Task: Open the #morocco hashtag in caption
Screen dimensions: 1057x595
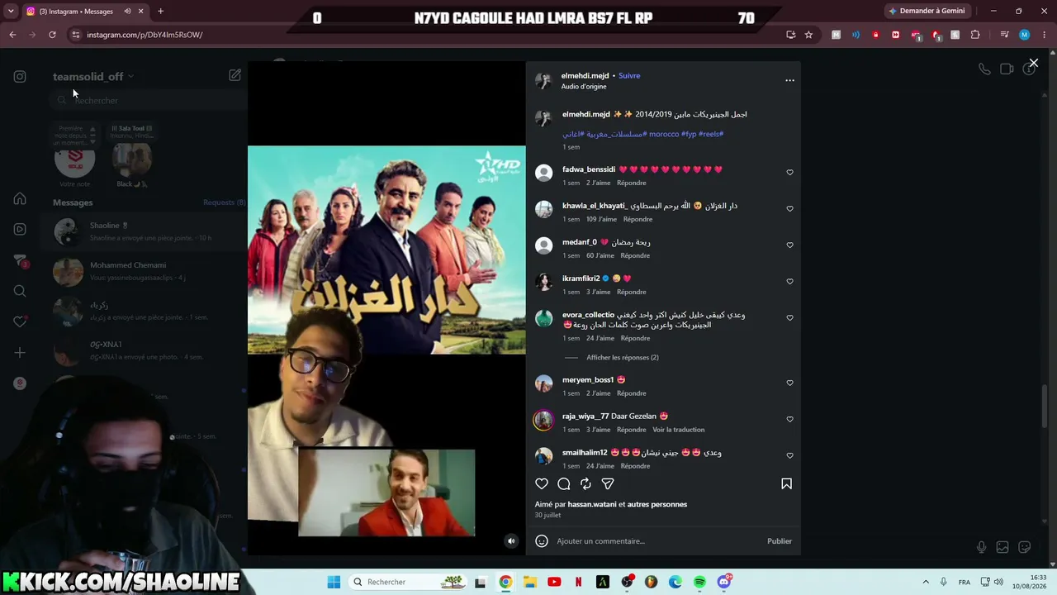Action: pyautogui.click(x=664, y=134)
